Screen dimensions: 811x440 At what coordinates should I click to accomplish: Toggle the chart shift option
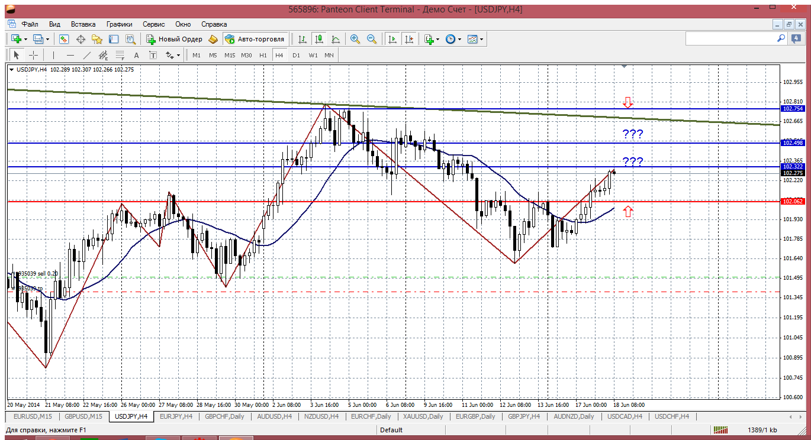[x=409, y=39]
